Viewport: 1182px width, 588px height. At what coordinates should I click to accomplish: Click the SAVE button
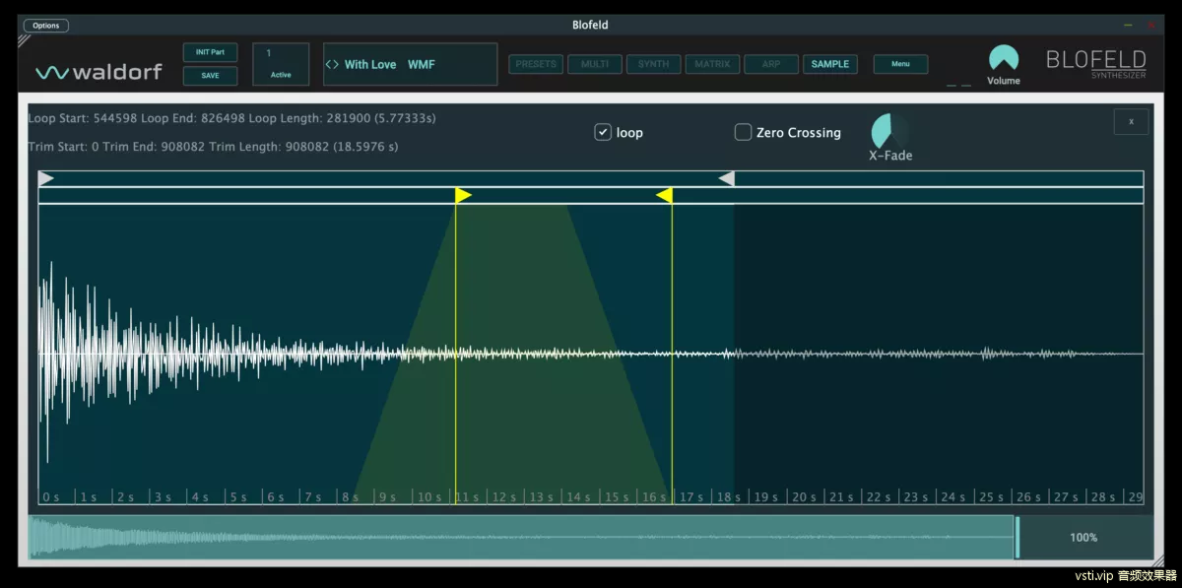(x=210, y=76)
